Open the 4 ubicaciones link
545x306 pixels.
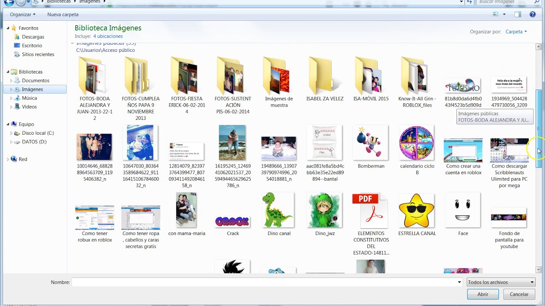point(108,37)
